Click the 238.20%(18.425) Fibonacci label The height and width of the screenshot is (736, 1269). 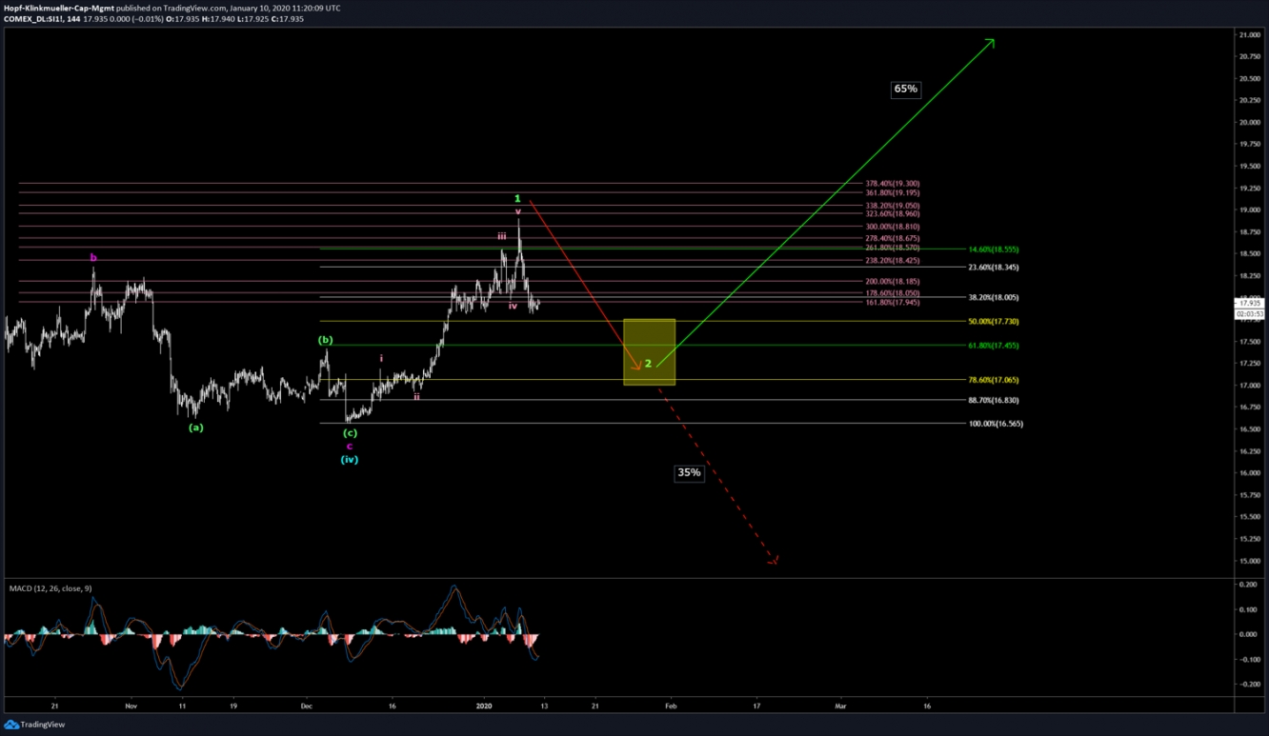click(x=893, y=260)
